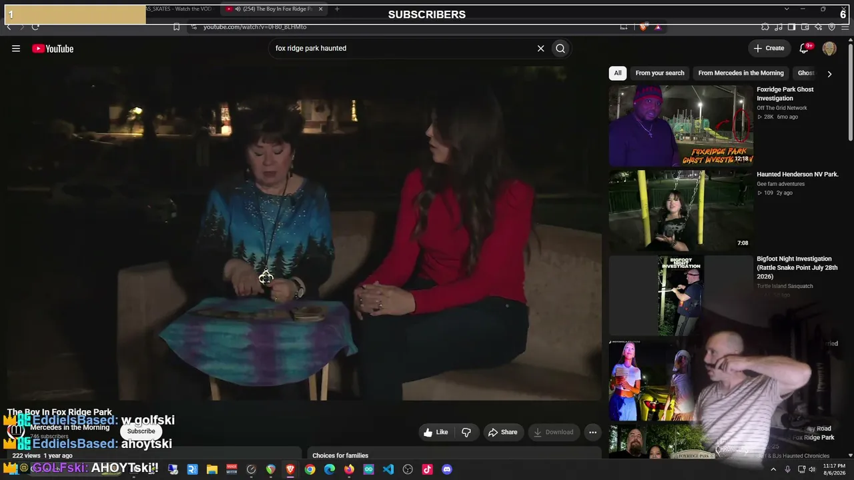
Task: Open the account avatar menu
Action: tap(829, 49)
